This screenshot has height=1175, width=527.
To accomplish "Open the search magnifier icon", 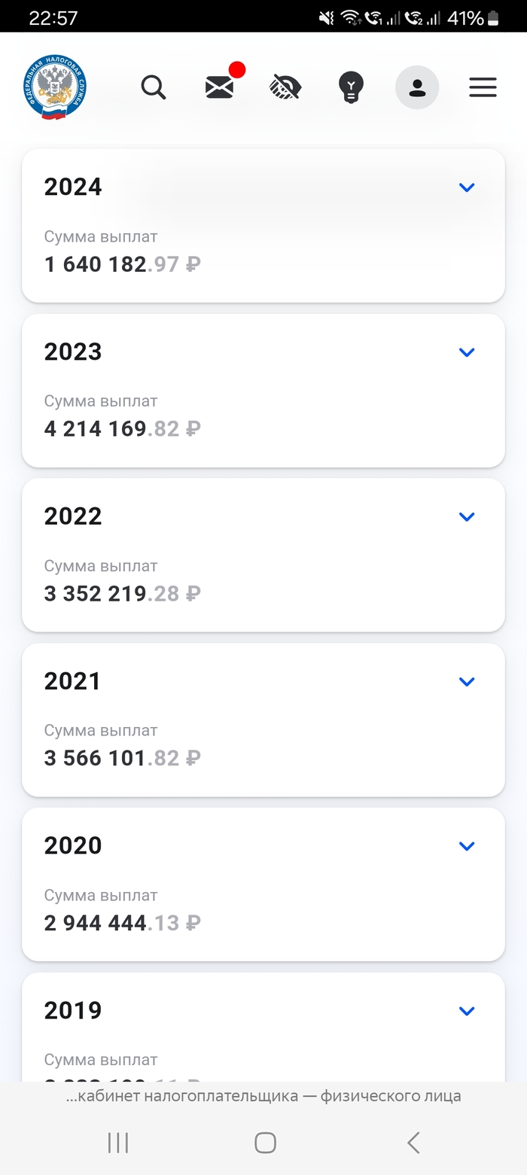I will (x=154, y=87).
